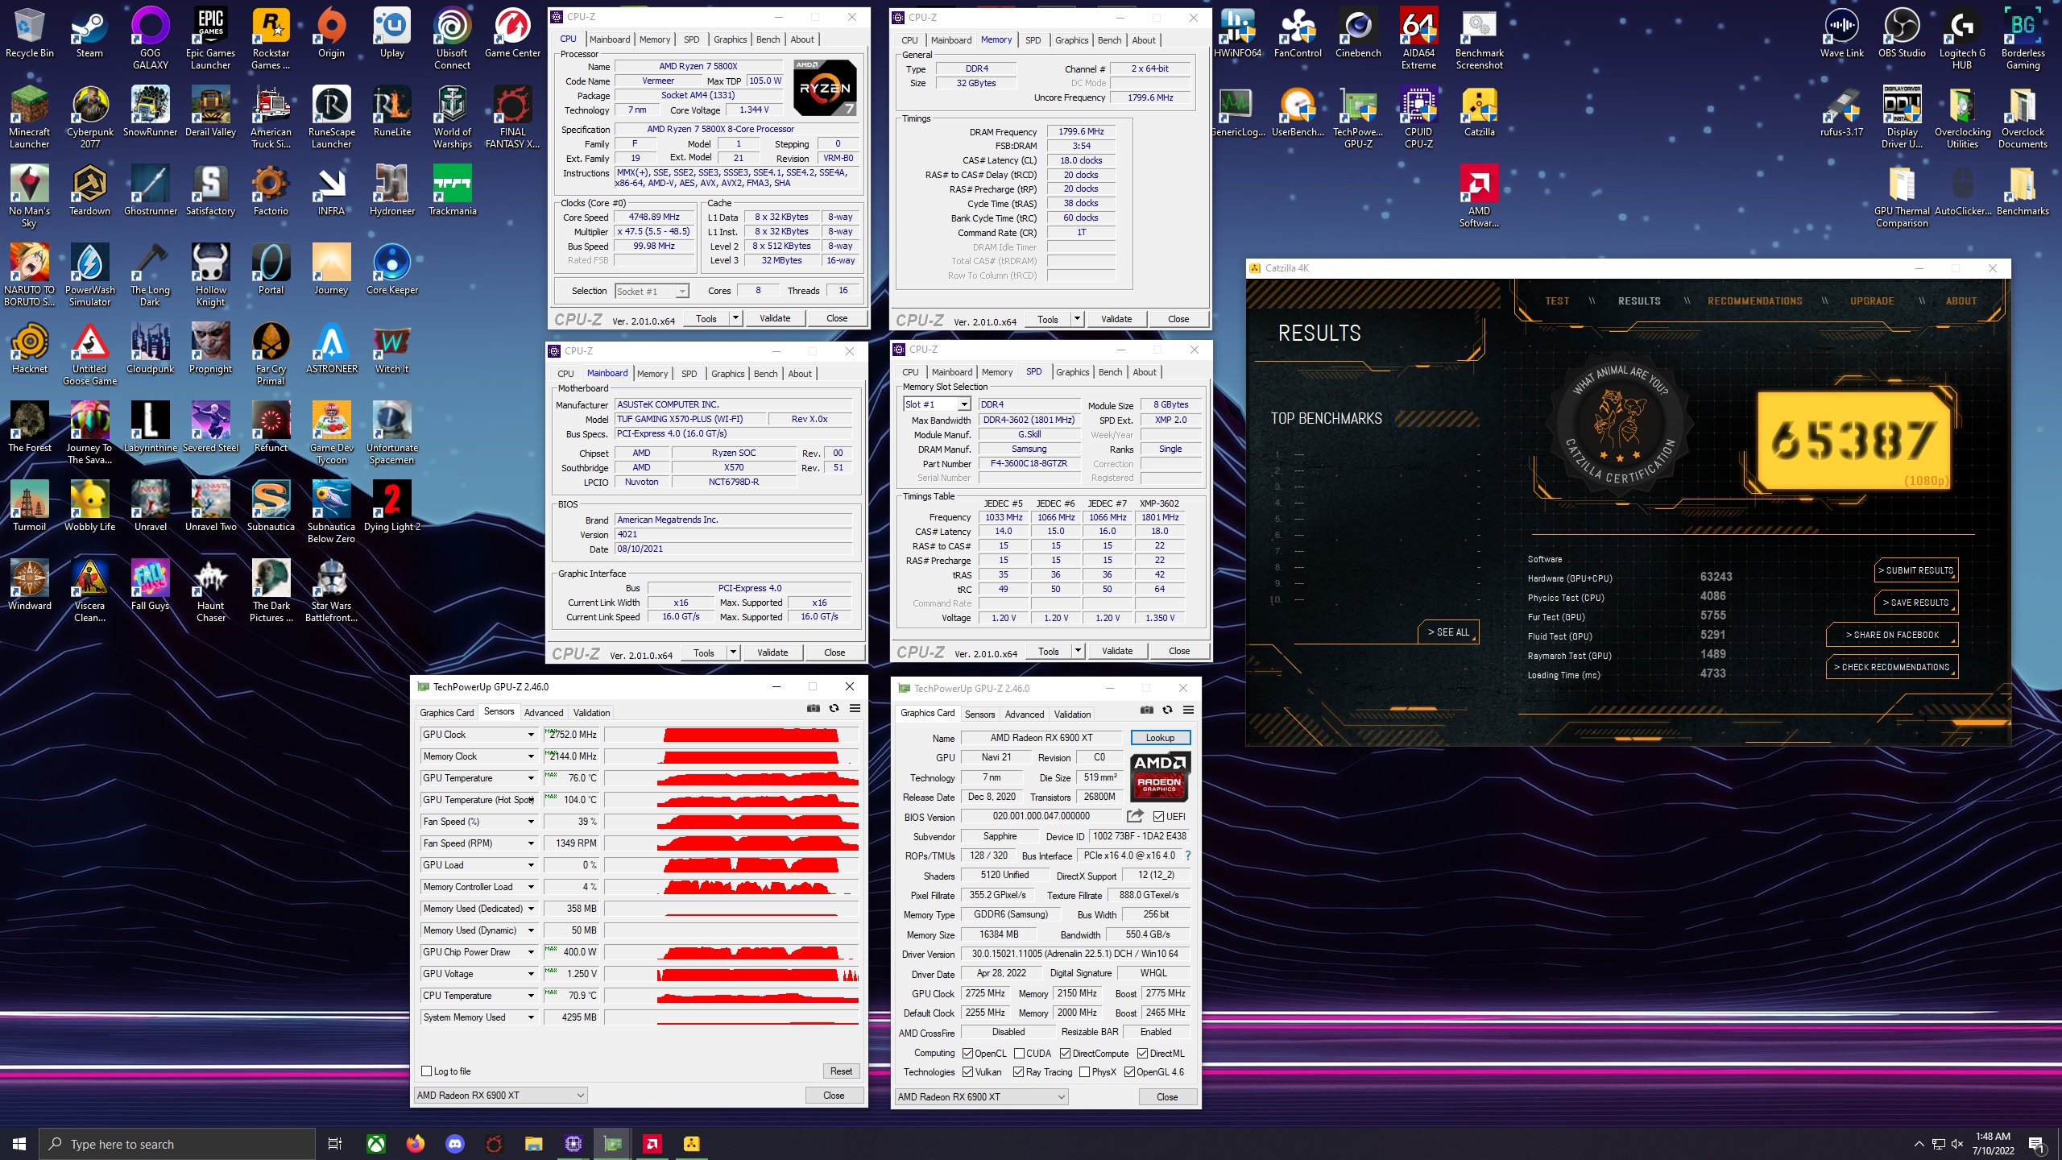Open Graphics tab in CPU-Z Memory window
Image resolution: width=2062 pixels, height=1160 pixels.
coord(1072,40)
